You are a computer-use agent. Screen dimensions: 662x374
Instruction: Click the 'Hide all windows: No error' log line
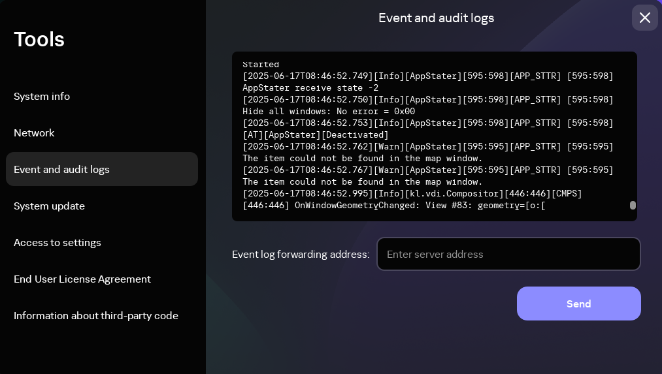coord(329,112)
